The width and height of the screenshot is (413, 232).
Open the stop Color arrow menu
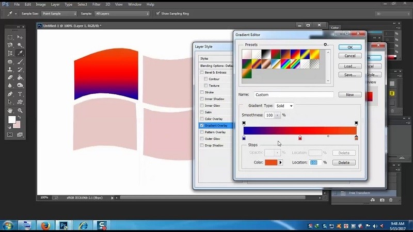[x=280, y=162]
